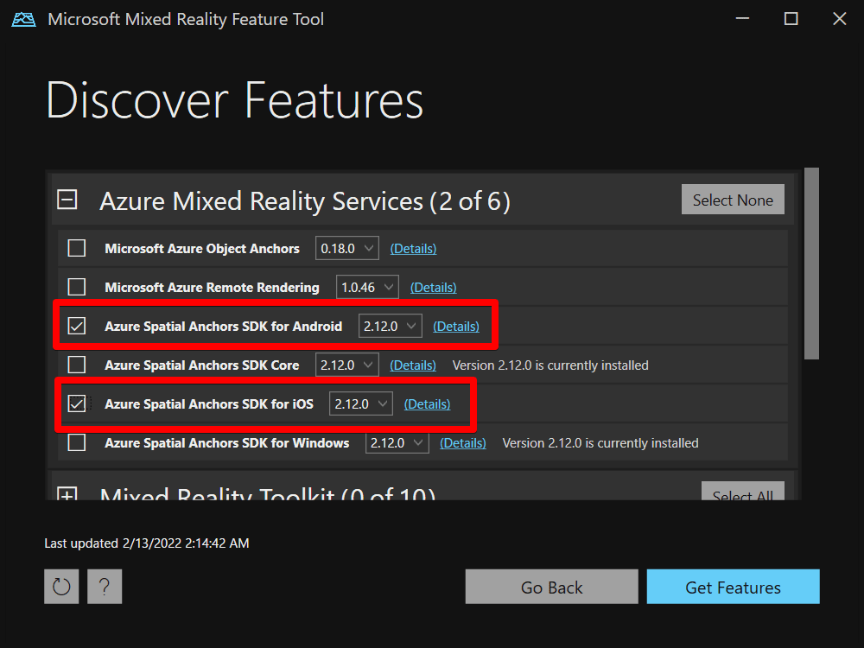Click 'Microsoft Azure Object Anchors' label
This screenshot has height=648, width=864.
tap(202, 249)
